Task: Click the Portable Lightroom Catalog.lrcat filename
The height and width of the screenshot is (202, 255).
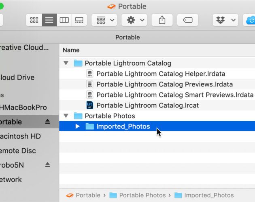Action: coord(148,105)
